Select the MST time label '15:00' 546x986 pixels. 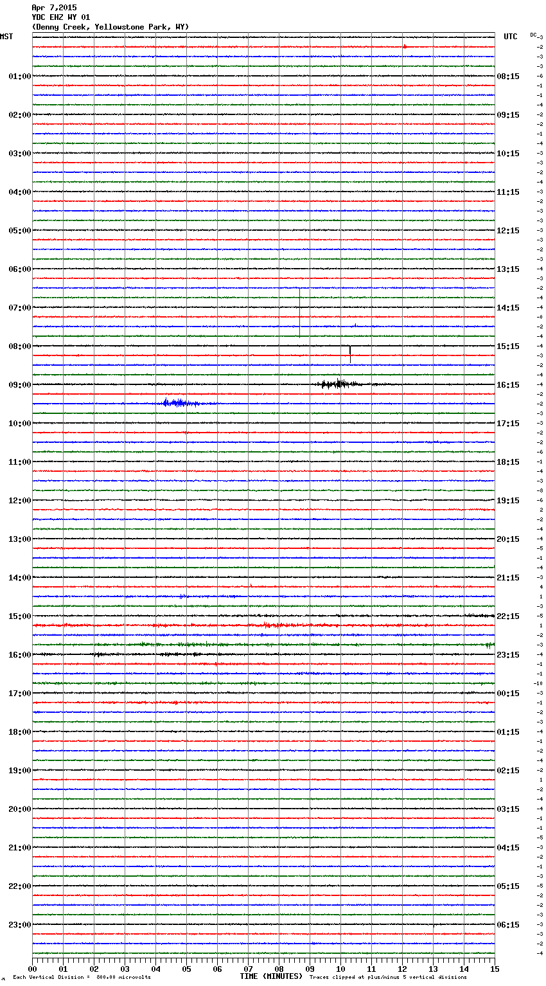click(20, 616)
